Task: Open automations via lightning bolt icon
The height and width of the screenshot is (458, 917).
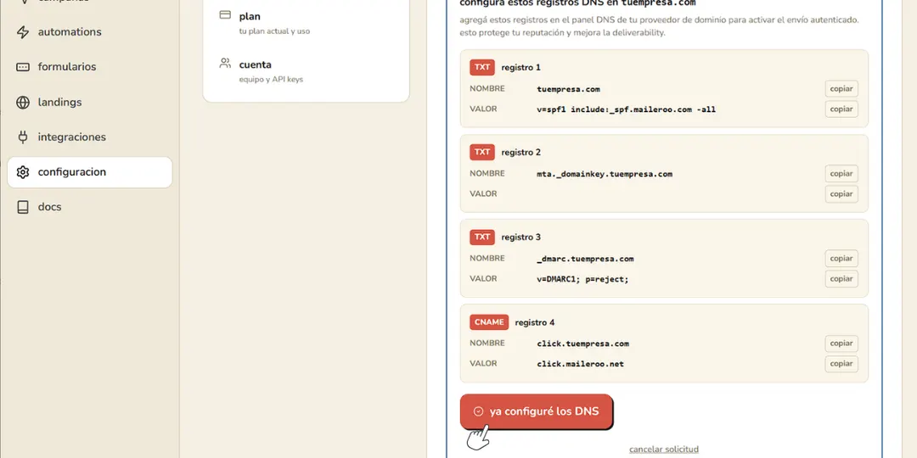Action: click(x=23, y=32)
